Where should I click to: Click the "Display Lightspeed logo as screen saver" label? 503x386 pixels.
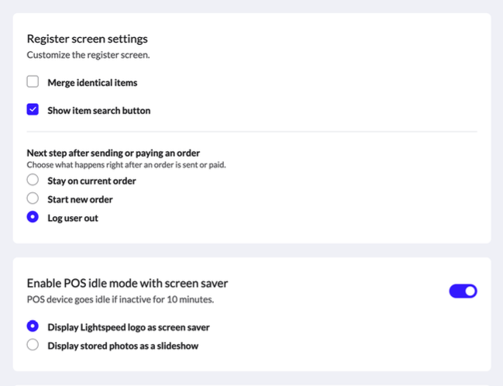pos(129,327)
